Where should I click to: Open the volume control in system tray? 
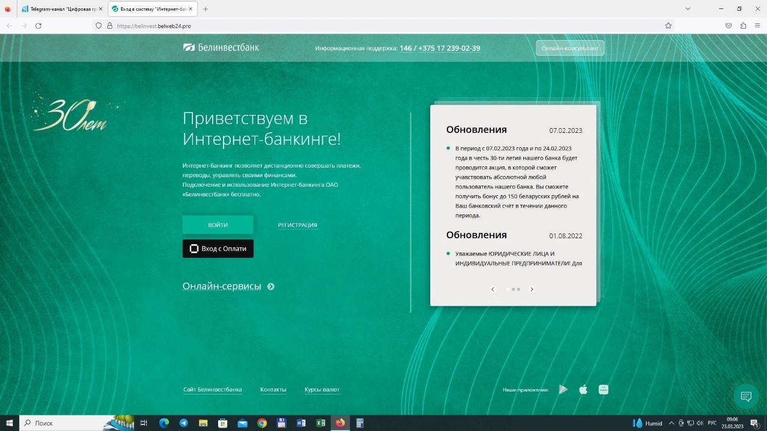point(700,423)
